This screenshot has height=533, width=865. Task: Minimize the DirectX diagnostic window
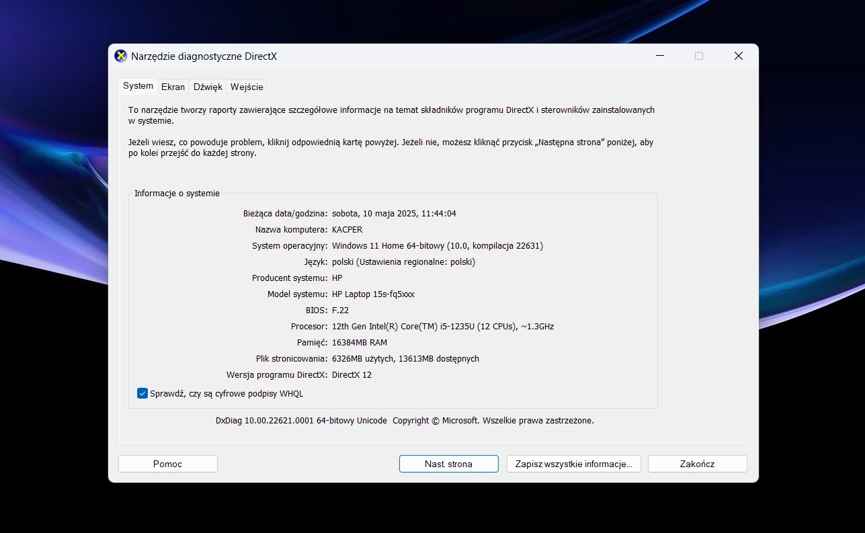[x=659, y=56]
